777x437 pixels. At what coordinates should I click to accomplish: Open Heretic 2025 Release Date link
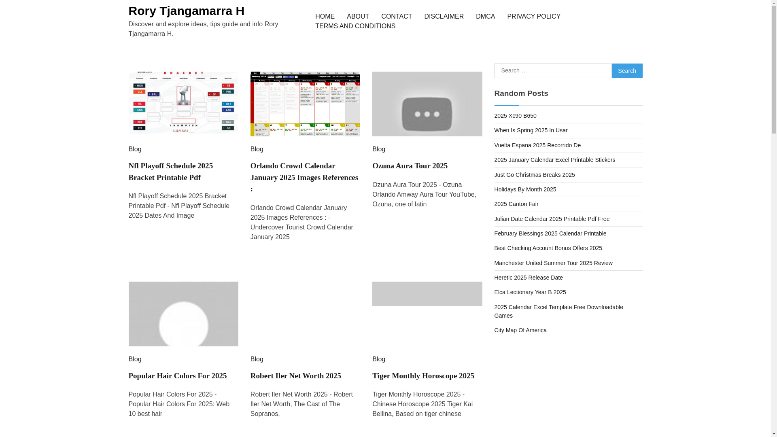coord(529,278)
